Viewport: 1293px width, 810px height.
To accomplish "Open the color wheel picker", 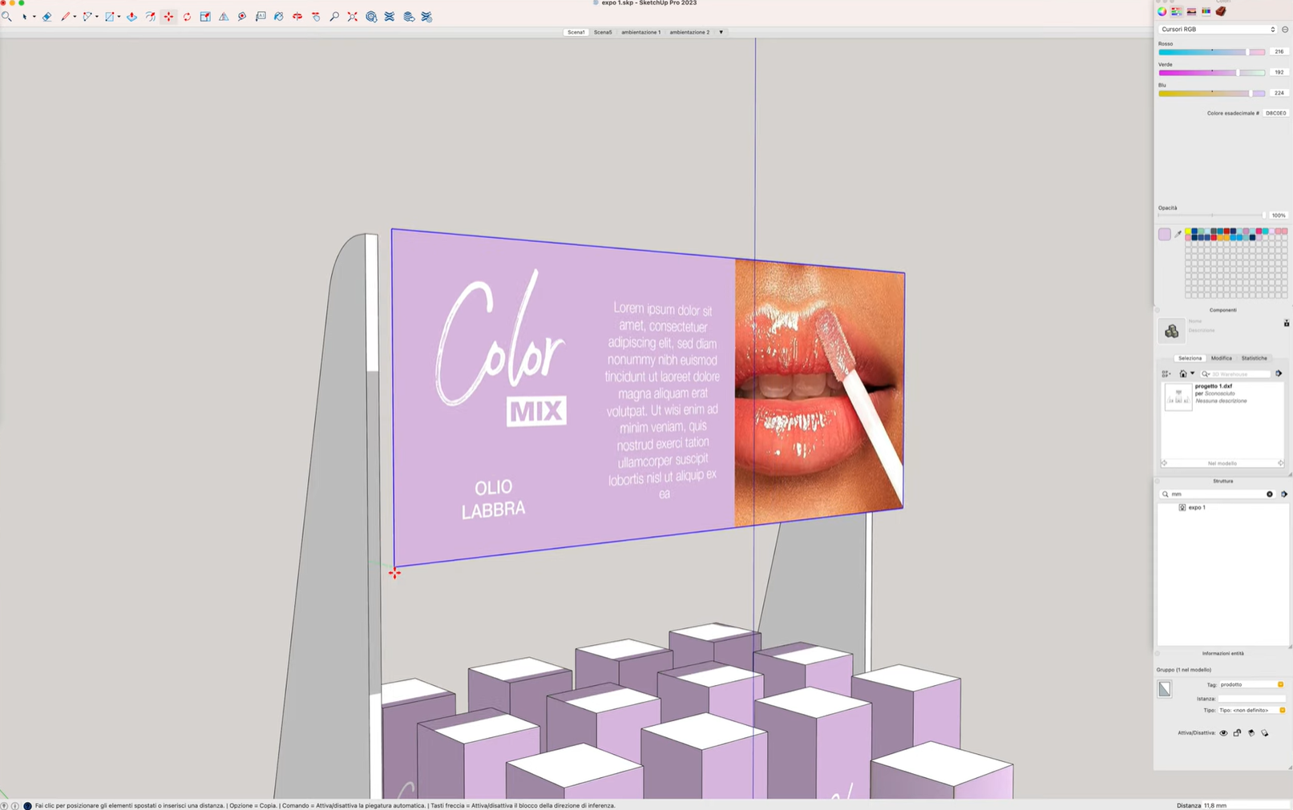I will coord(1162,11).
